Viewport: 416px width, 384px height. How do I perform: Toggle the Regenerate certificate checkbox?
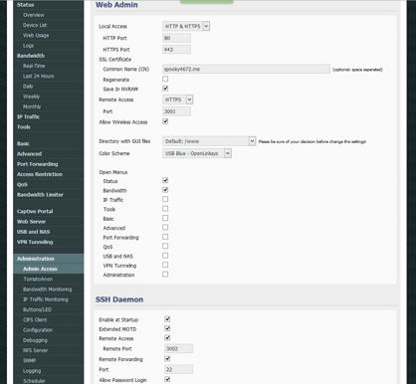pos(165,79)
